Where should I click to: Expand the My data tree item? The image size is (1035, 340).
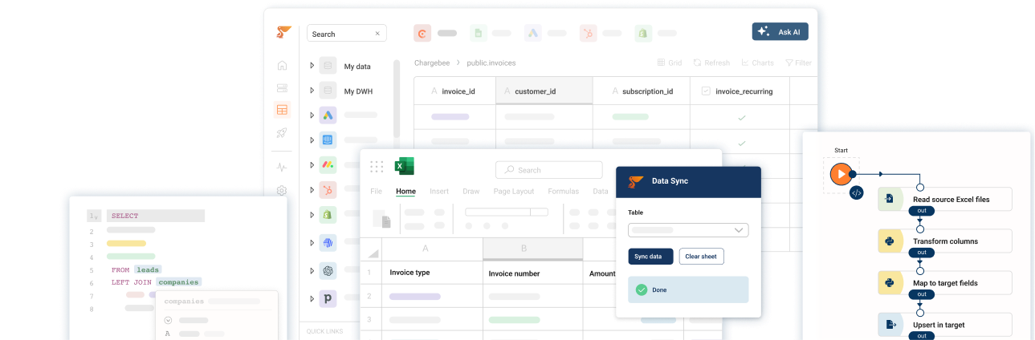tap(312, 66)
